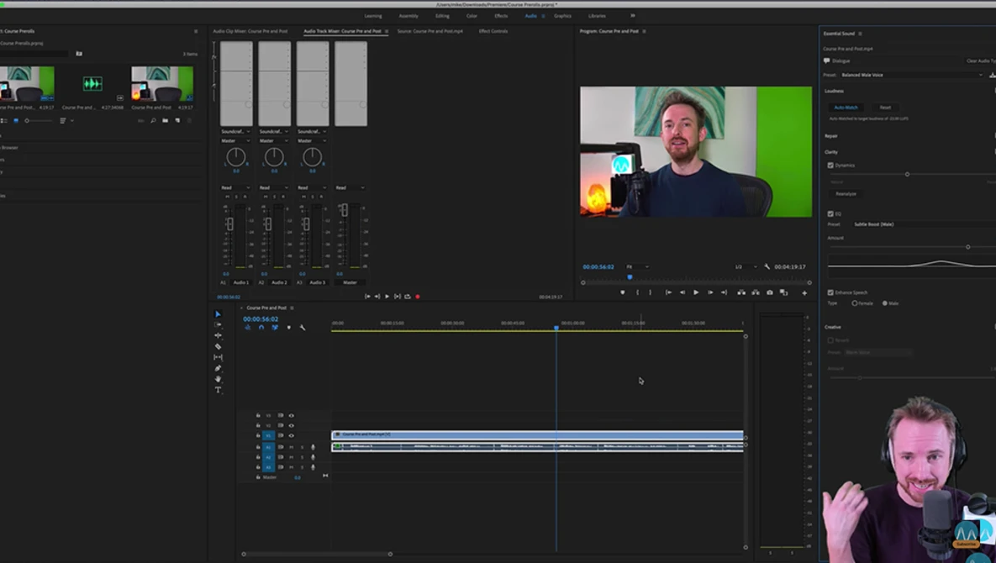Click the Reanalyze button
The height and width of the screenshot is (563, 996).
pyautogui.click(x=846, y=193)
